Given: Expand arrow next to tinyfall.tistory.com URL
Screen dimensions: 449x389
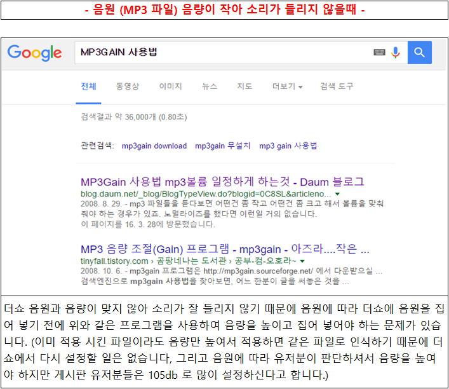Looking at the screenshot, I should pos(302,261).
